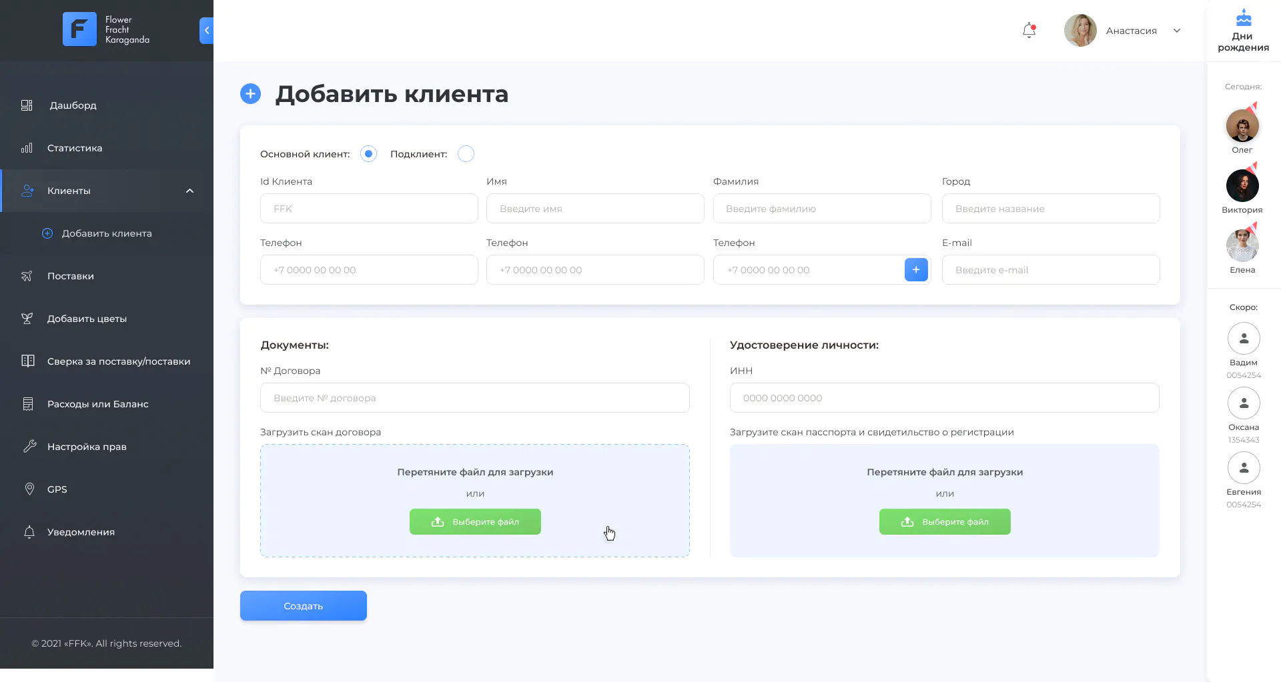Open Оксана's upcoming birthday avatar
1281x682 pixels.
[1244, 403]
